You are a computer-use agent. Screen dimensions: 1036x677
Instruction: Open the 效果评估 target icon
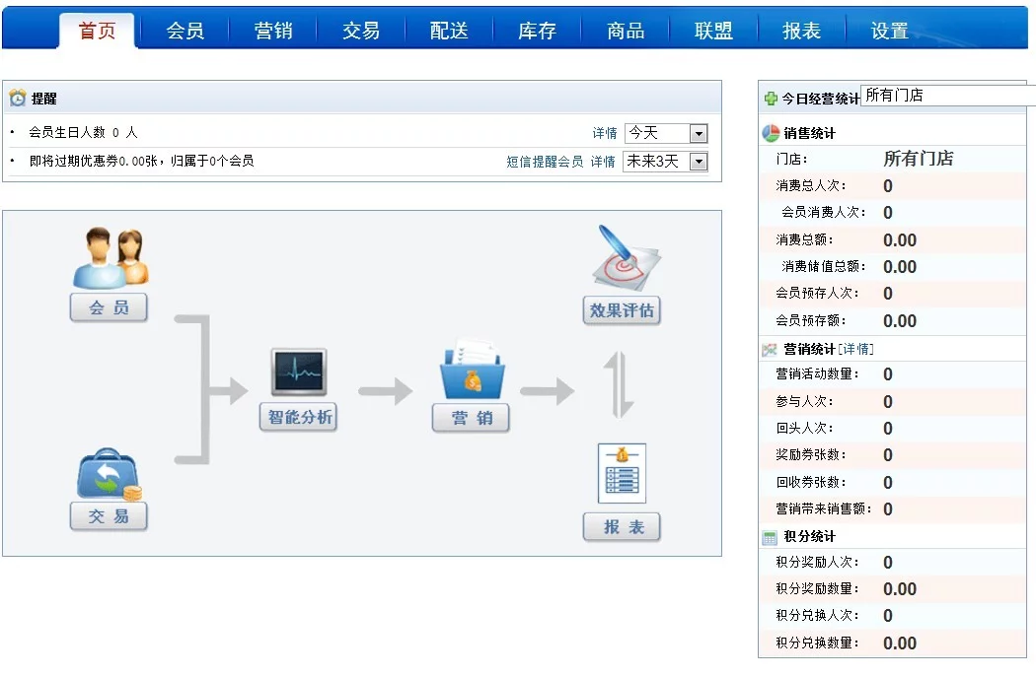click(x=623, y=258)
